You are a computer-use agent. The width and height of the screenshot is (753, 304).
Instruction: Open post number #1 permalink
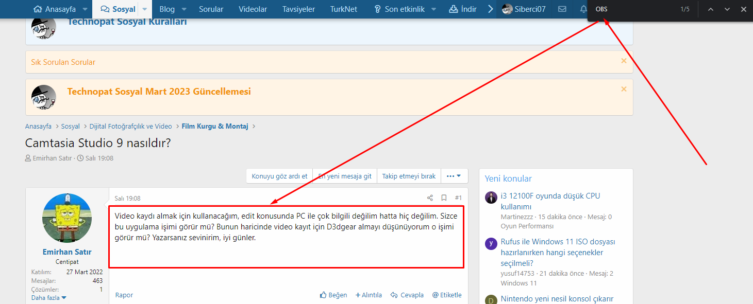[x=458, y=198]
